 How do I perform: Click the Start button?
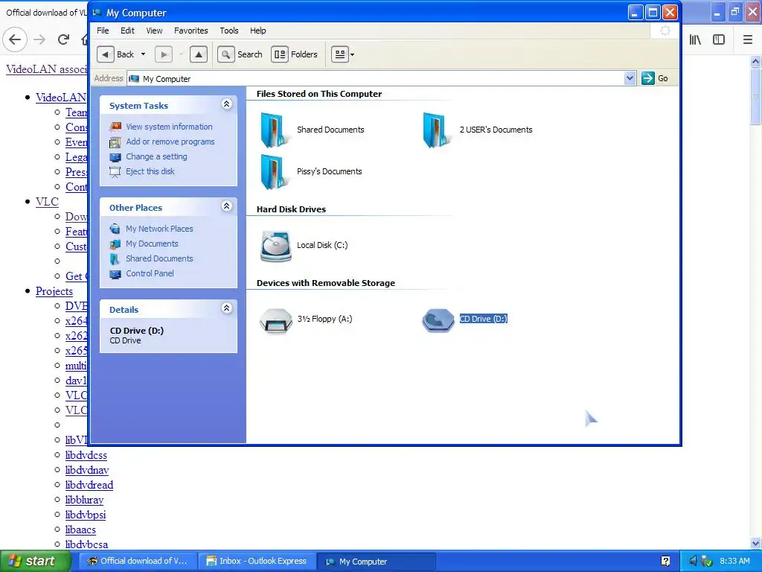click(x=36, y=561)
